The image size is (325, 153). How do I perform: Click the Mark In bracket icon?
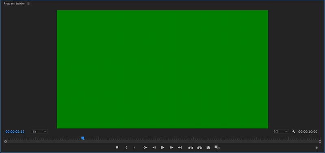click(126, 147)
